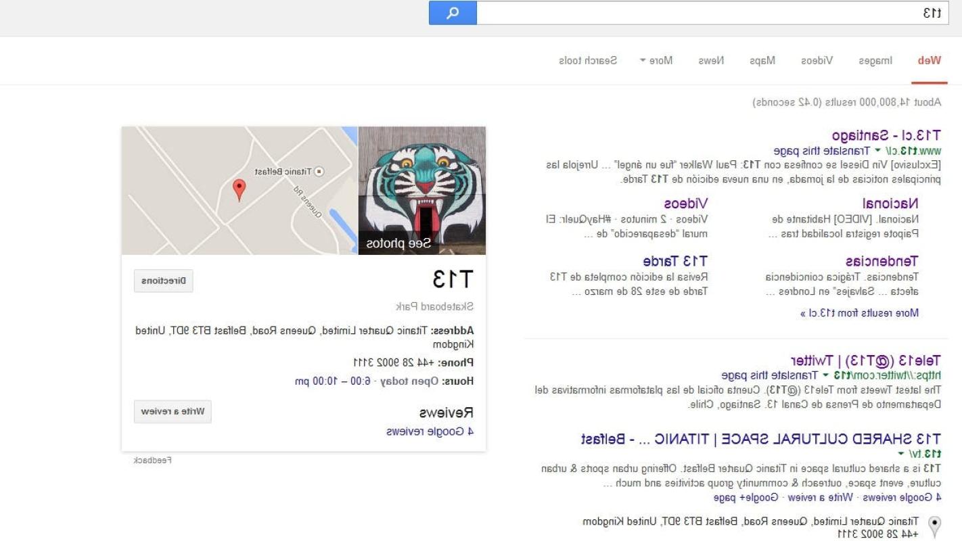The width and height of the screenshot is (962, 541).
Task: Switch to the Images tab
Action: (875, 61)
